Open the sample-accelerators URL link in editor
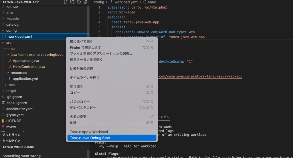The width and height of the screenshot is (293, 158). pos(200,77)
